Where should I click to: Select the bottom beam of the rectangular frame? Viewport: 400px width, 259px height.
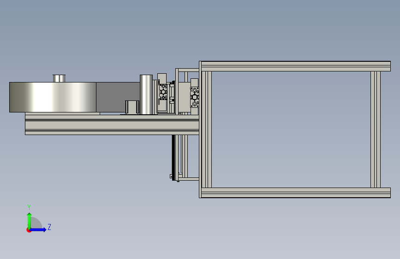point(296,193)
